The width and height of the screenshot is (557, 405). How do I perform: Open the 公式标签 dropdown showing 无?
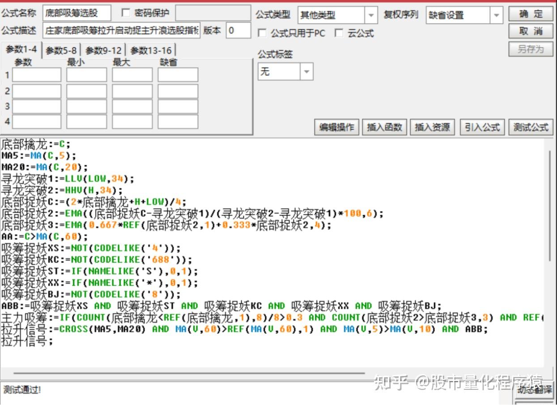click(306, 71)
